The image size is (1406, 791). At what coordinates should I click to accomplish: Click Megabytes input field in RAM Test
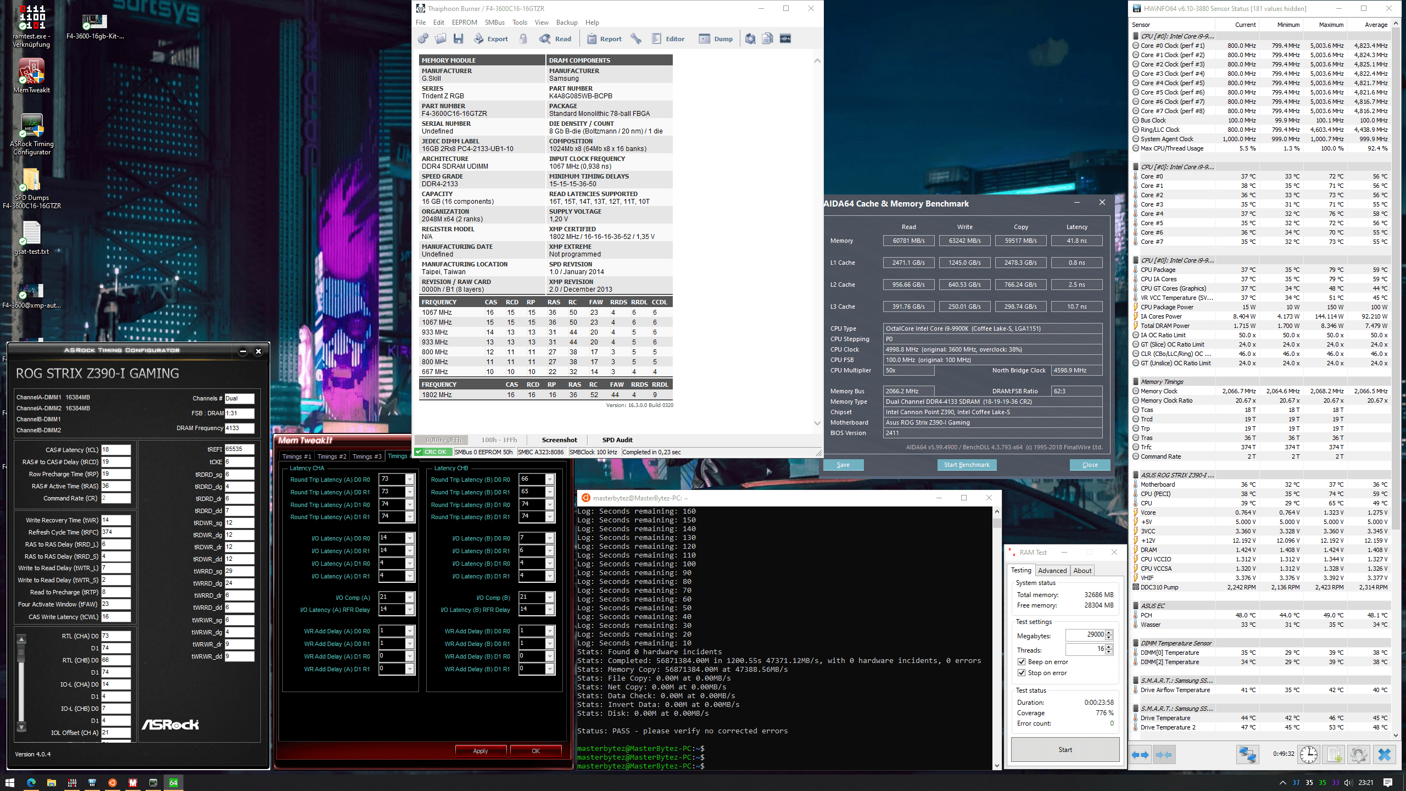(1085, 634)
